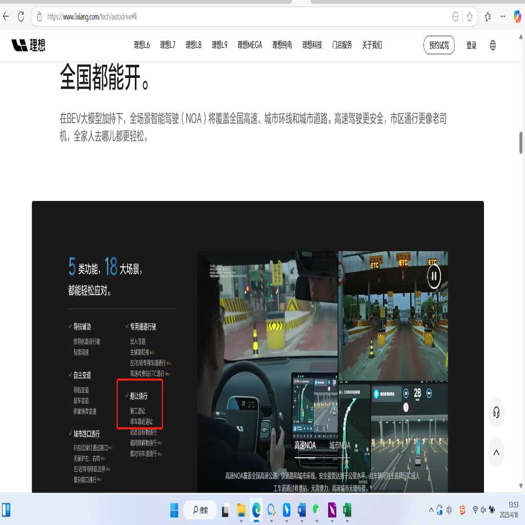Launch the Copilot sidebar

[x=517, y=16]
